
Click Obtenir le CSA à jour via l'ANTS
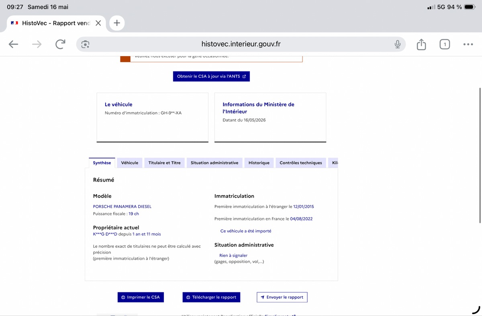pos(211,76)
